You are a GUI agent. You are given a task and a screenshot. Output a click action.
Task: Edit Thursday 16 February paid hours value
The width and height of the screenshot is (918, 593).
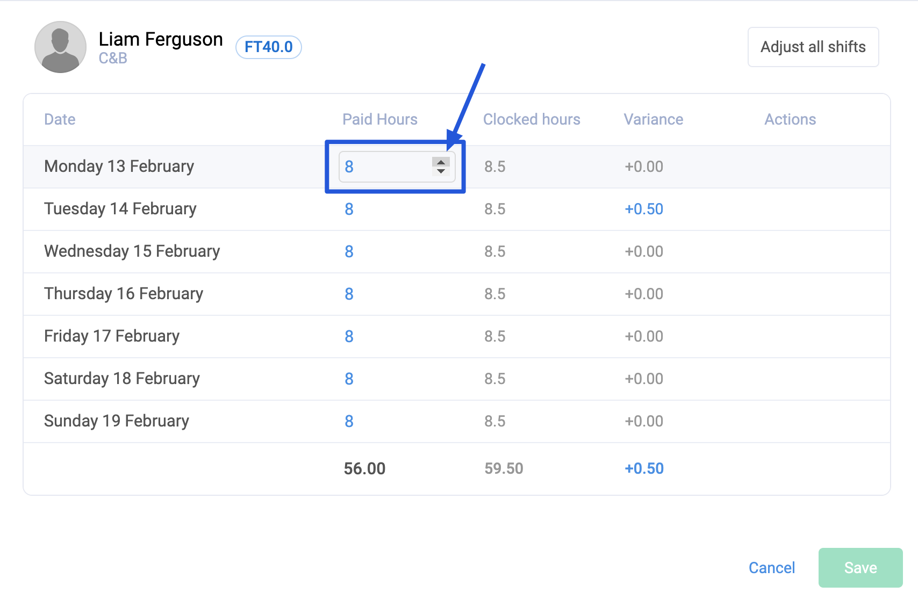pyautogui.click(x=349, y=294)
